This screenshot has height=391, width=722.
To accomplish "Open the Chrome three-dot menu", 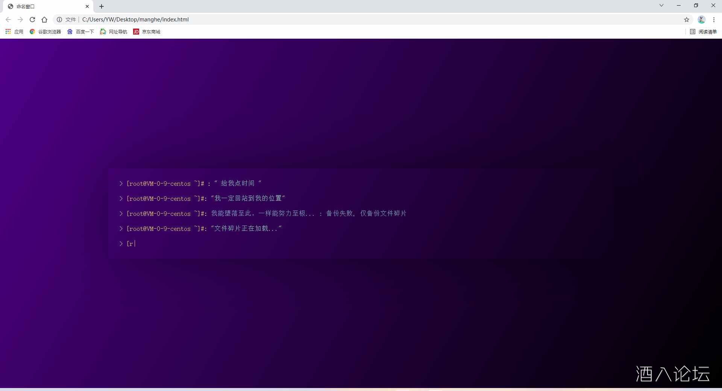I will pyautogui.click(x=714, y=20).
